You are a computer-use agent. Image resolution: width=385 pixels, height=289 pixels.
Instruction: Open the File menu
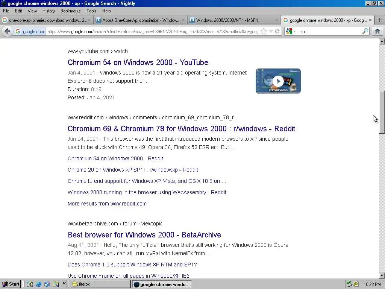(6, 11)
